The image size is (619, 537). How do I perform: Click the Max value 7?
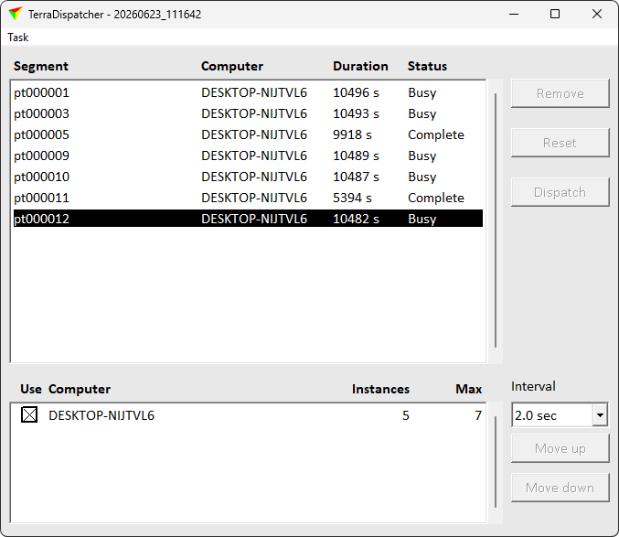(x=478, y=415)
